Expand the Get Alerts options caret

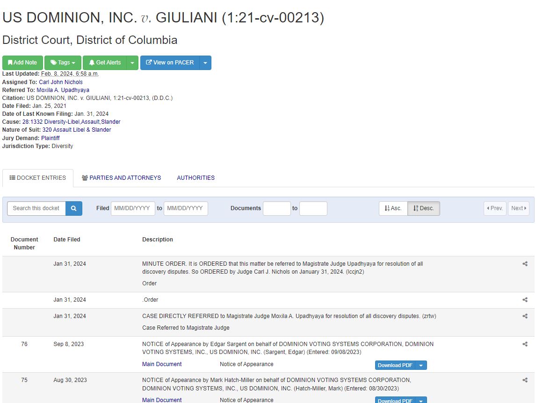(x=132, y=63)
